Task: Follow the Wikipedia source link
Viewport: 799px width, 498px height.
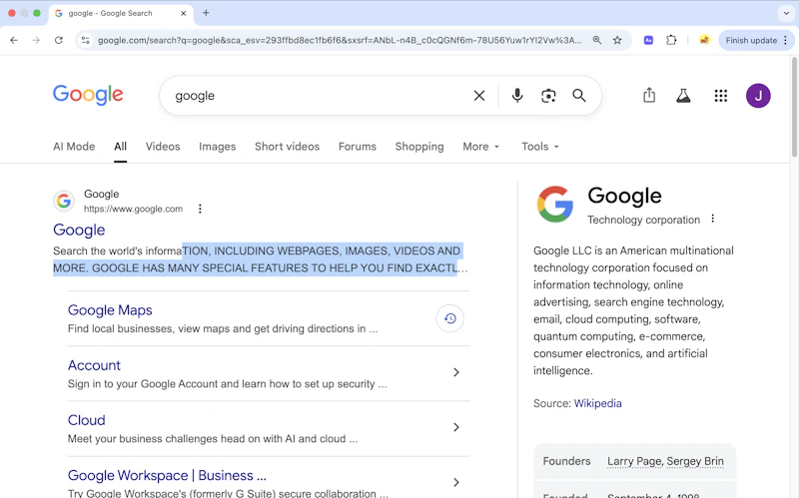Action: click(x=597, y=403)
